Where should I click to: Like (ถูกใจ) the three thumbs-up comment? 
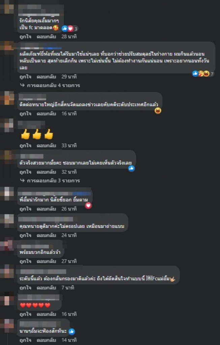coord(26,146)
